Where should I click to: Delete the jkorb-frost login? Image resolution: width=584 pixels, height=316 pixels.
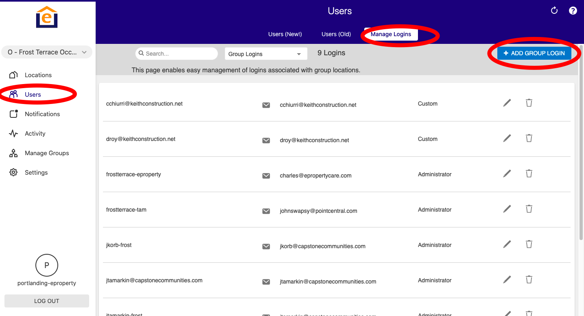pyautogui.click(x=529, y=244)
